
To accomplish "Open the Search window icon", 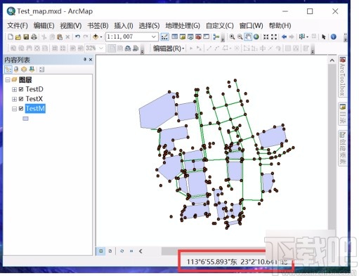I will point(190,37).
